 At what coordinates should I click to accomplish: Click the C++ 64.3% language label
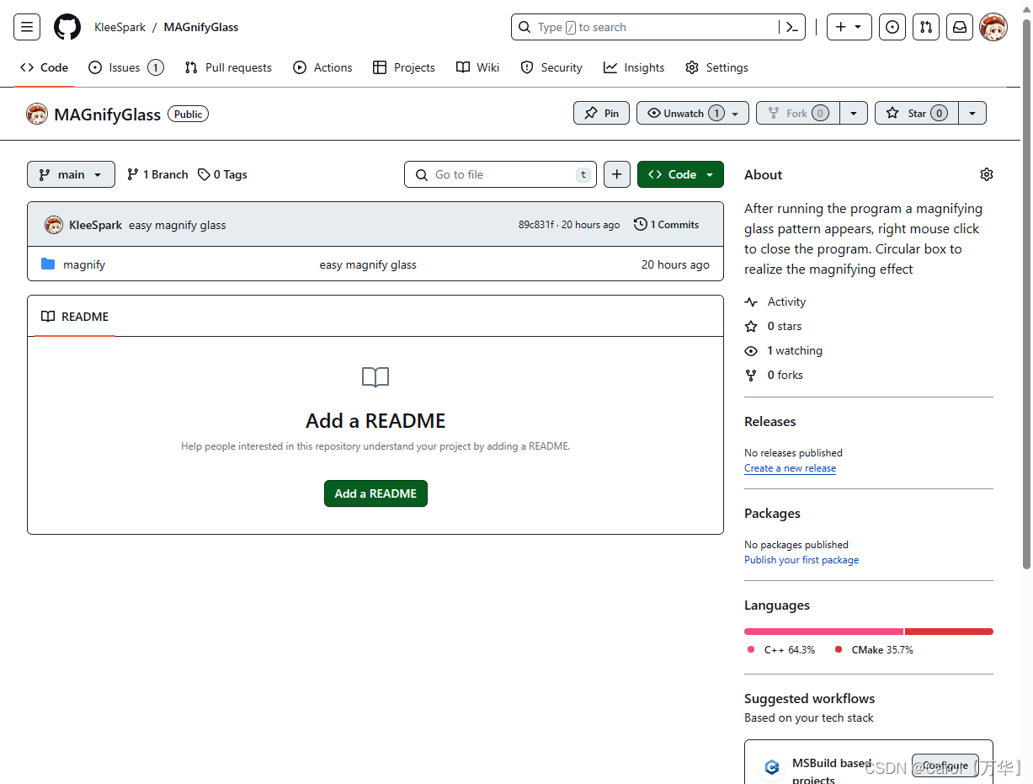coord(781,650)
